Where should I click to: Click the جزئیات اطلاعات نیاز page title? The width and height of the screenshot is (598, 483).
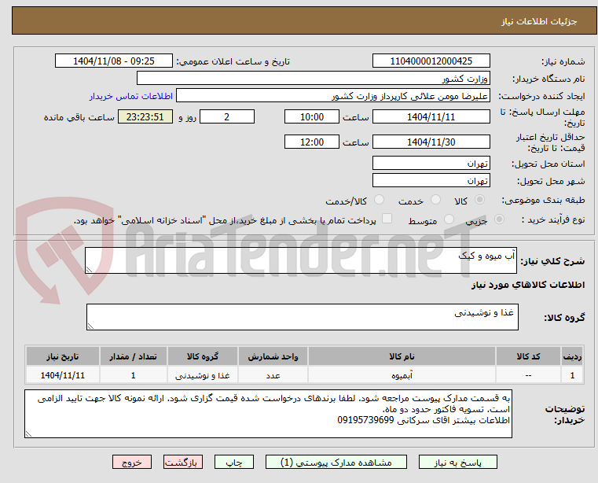pos(539,21)
